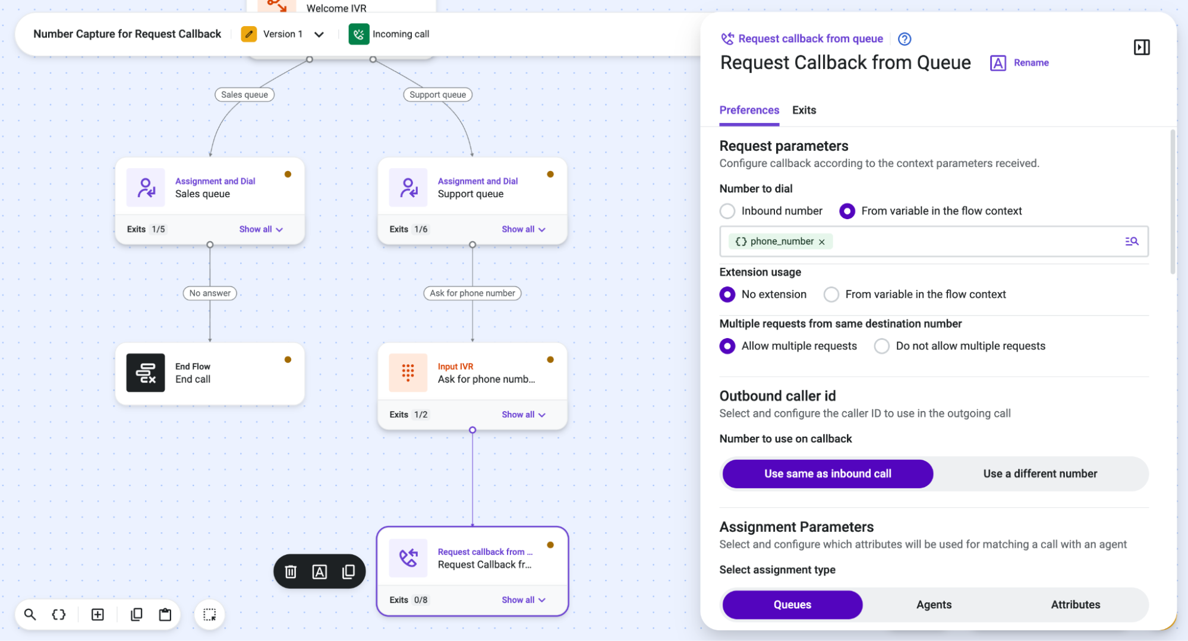The width and height of the screenshot is (1188, 641).
Task: Delete the selected node with trash icon
Action: 291,571
